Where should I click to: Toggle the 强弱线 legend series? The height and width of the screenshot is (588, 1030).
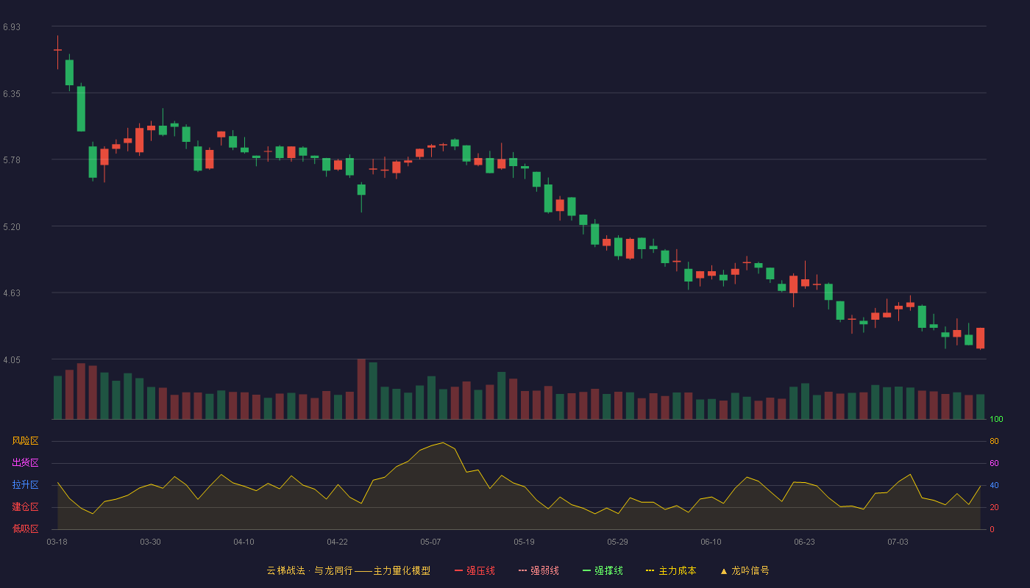[x=539, y=570]
